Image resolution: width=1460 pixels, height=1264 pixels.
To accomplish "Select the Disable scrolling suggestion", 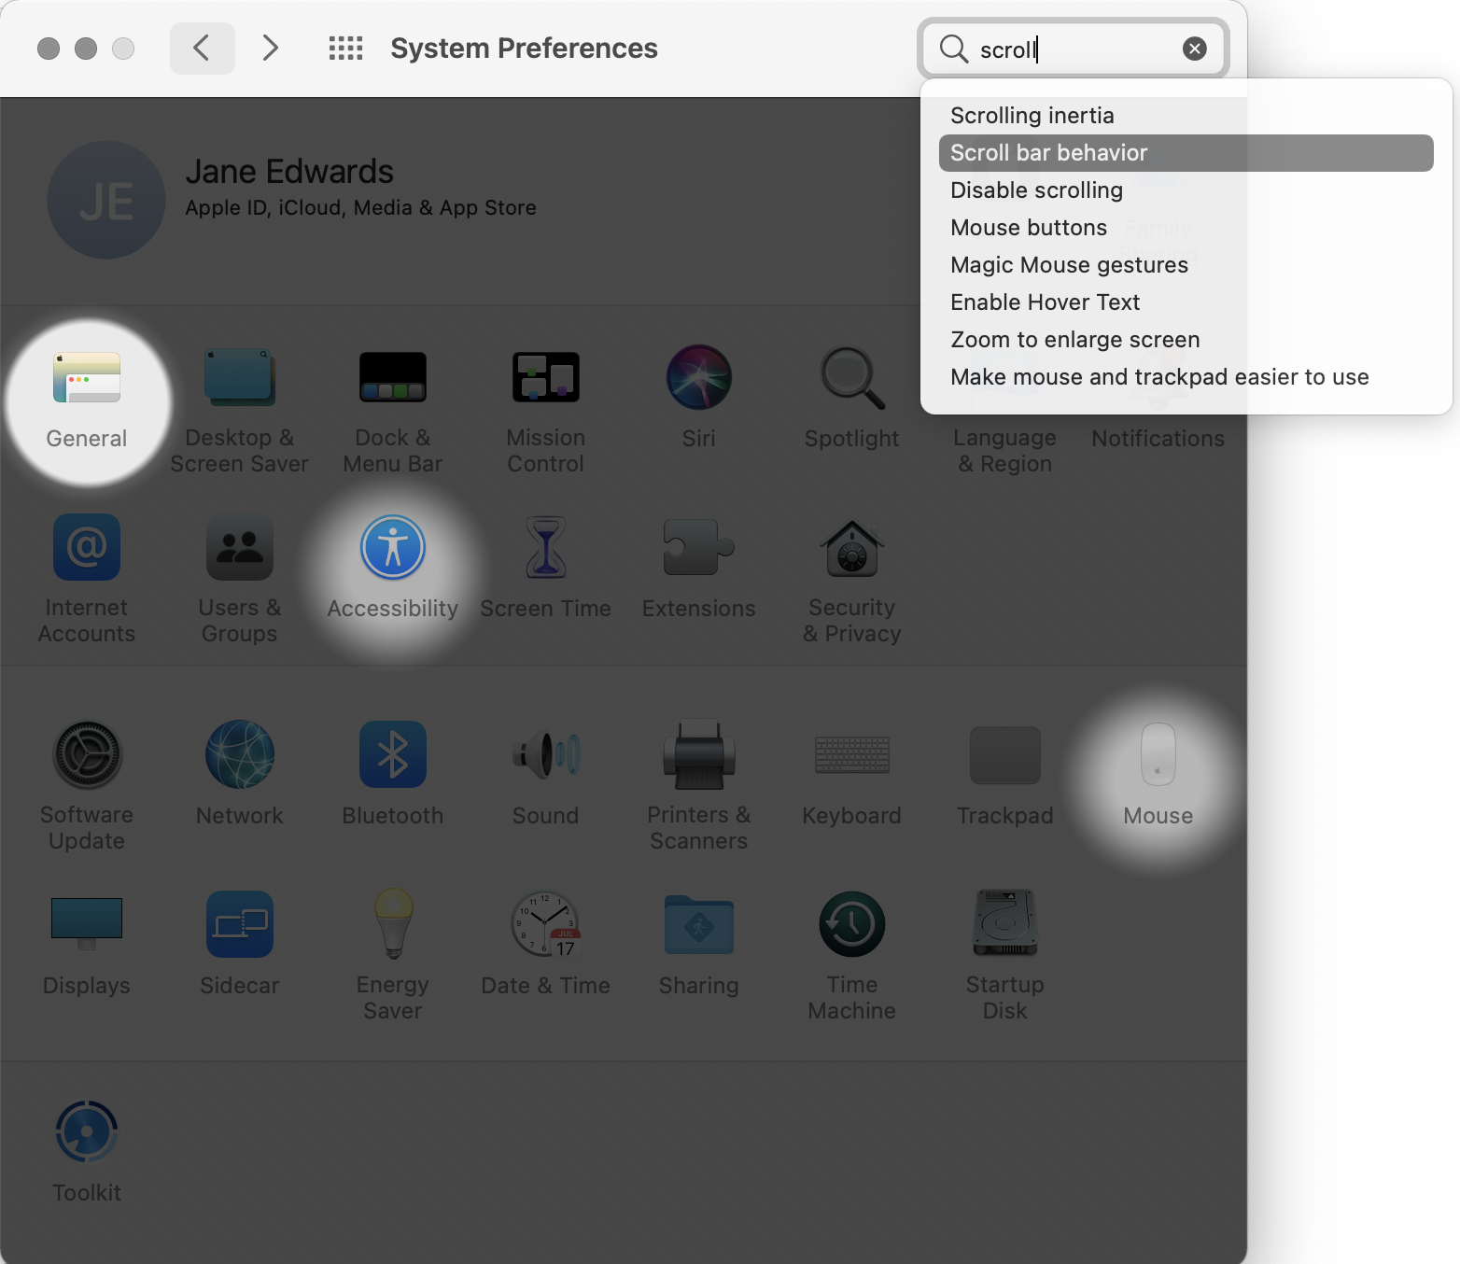I will (x=1036, y=190).
